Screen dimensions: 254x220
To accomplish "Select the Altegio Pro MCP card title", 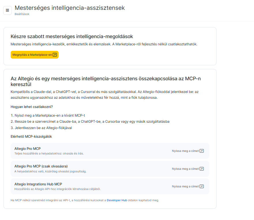I will pyautogui.click(x=28, y=149).
